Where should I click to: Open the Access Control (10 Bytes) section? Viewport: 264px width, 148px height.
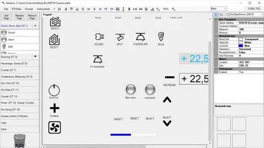[x=20, y=116]
